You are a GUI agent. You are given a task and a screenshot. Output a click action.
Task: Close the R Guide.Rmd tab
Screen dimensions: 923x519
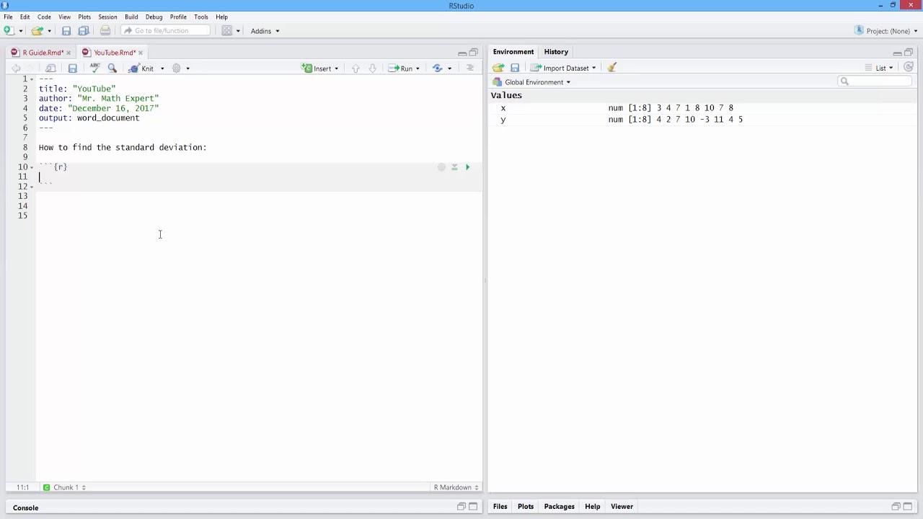pos(69,53)
